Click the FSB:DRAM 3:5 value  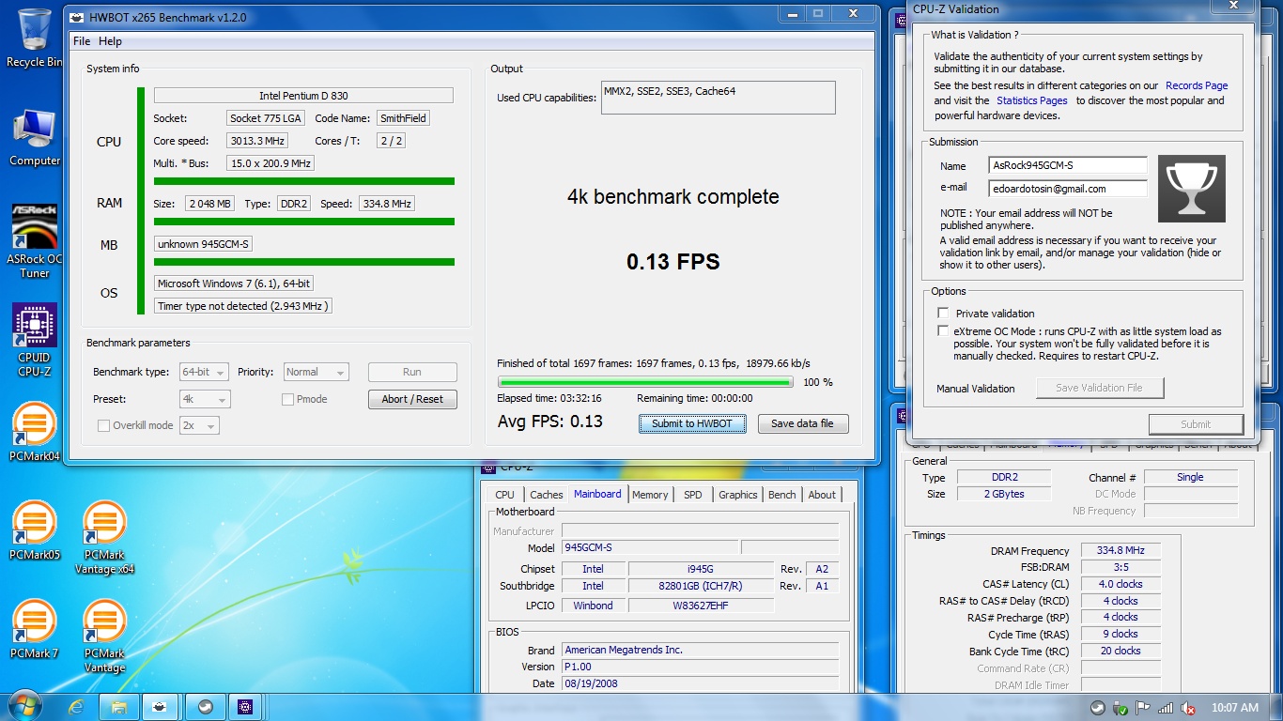(1121, 567)
